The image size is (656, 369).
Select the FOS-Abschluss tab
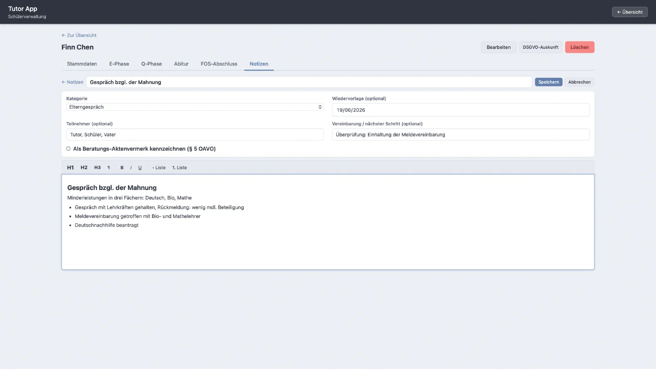219,64
